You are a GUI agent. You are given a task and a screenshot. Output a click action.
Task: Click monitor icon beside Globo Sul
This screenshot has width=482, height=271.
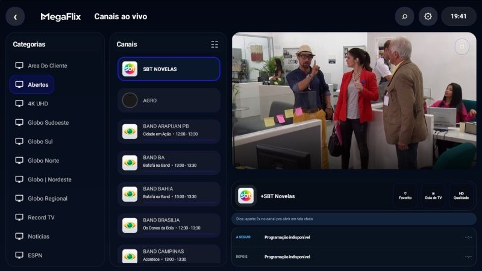coord(19,142)
